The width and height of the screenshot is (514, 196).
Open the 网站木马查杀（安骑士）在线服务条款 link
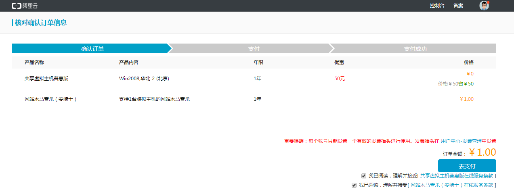(x=452, y=185)
